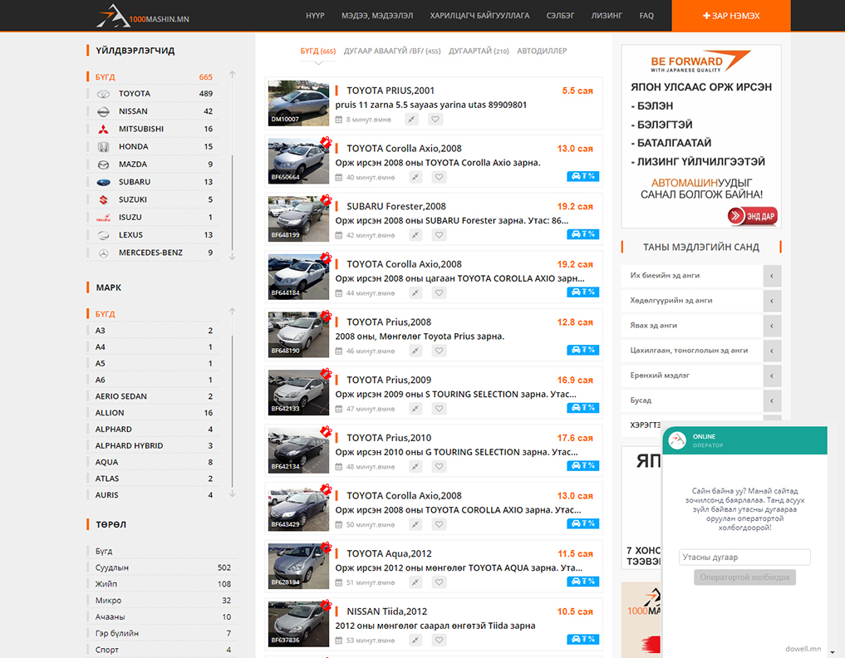Screen dimensions: 845x658
Task: Click scroll-down arrow in manufacturers list
Action: click(x=233, y=257)
